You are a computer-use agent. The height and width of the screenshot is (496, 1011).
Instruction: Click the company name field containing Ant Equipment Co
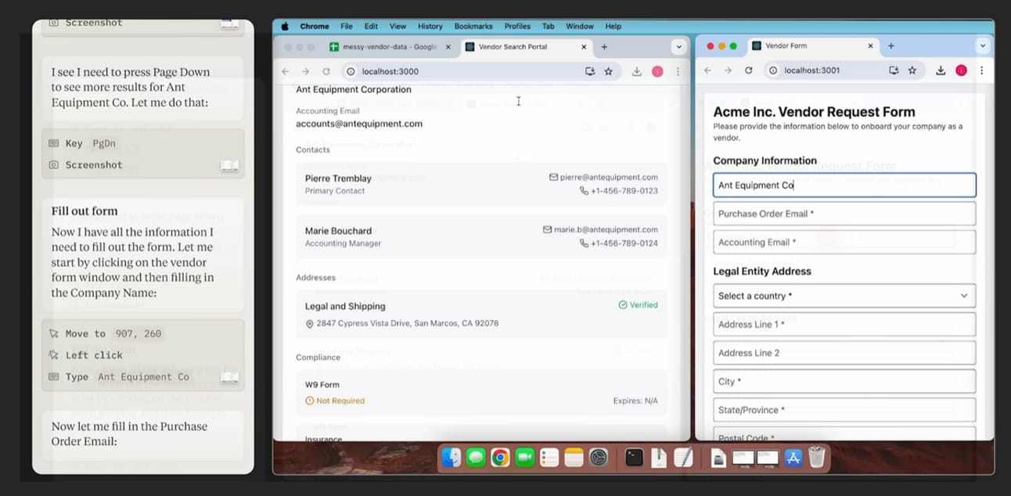[x=844, y=185]
